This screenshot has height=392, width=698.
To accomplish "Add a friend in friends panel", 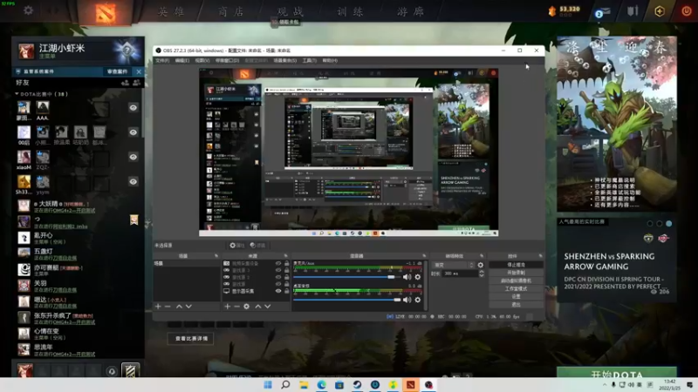I will pos(125,83).
